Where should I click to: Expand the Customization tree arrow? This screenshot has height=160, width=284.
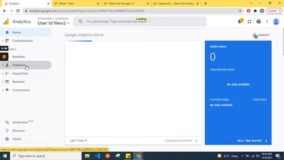point(3,40)
